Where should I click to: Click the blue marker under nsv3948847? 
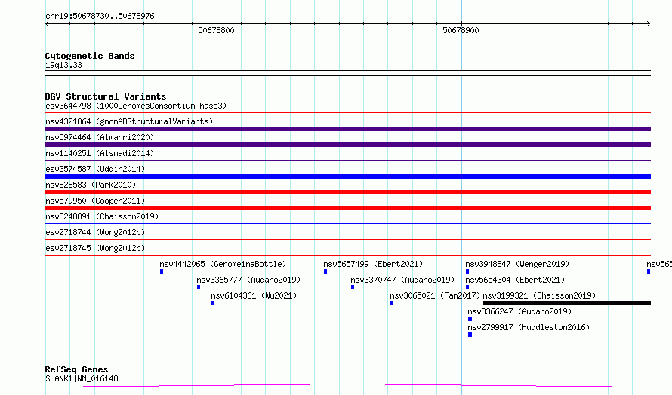pos(467,271)
